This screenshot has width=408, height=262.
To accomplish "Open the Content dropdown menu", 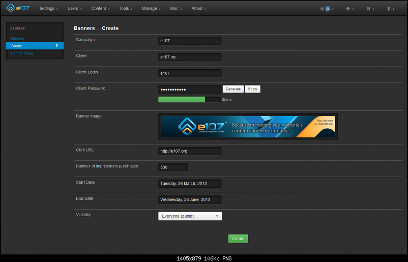I will (x=101, y=9).
